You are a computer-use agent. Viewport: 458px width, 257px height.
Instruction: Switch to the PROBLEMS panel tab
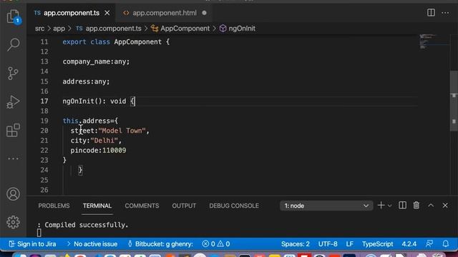point(54,206)
